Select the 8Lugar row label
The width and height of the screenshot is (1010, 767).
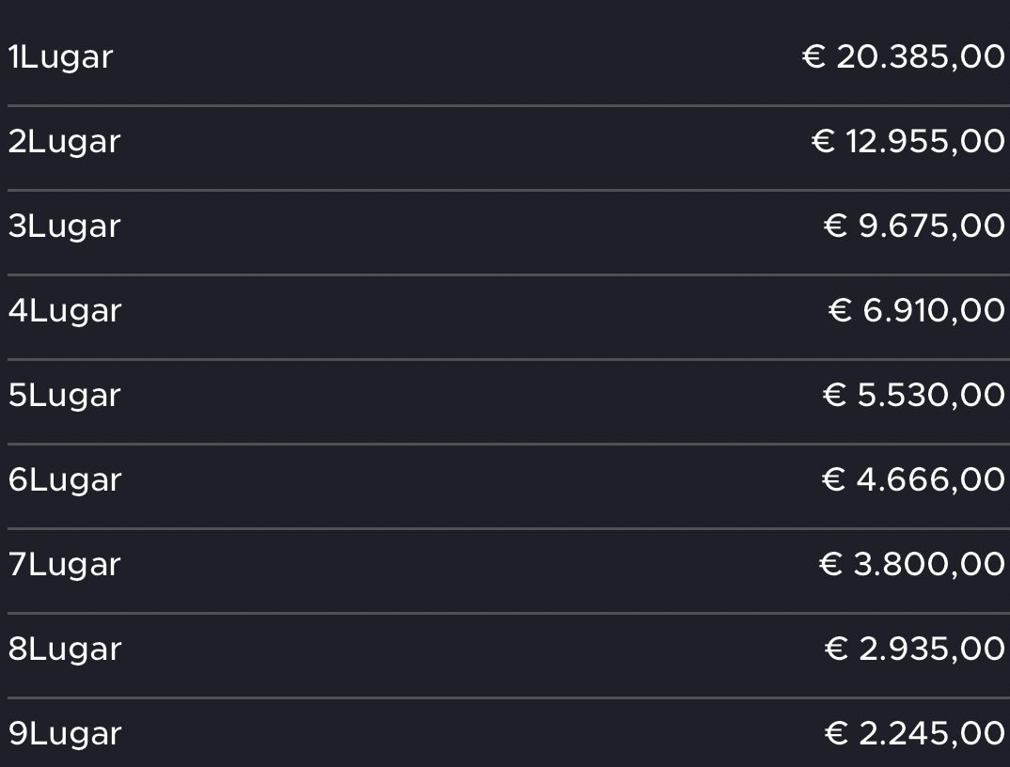click(65, 650)
